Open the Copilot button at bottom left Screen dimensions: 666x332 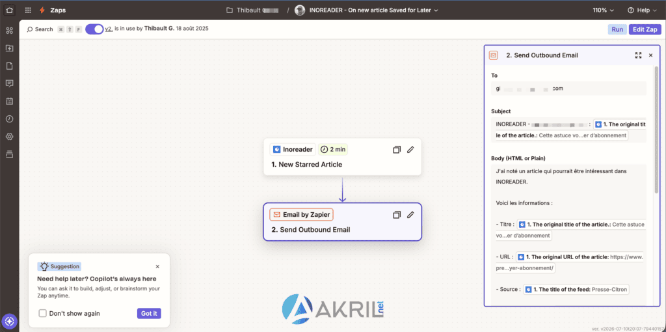point(9,321)
